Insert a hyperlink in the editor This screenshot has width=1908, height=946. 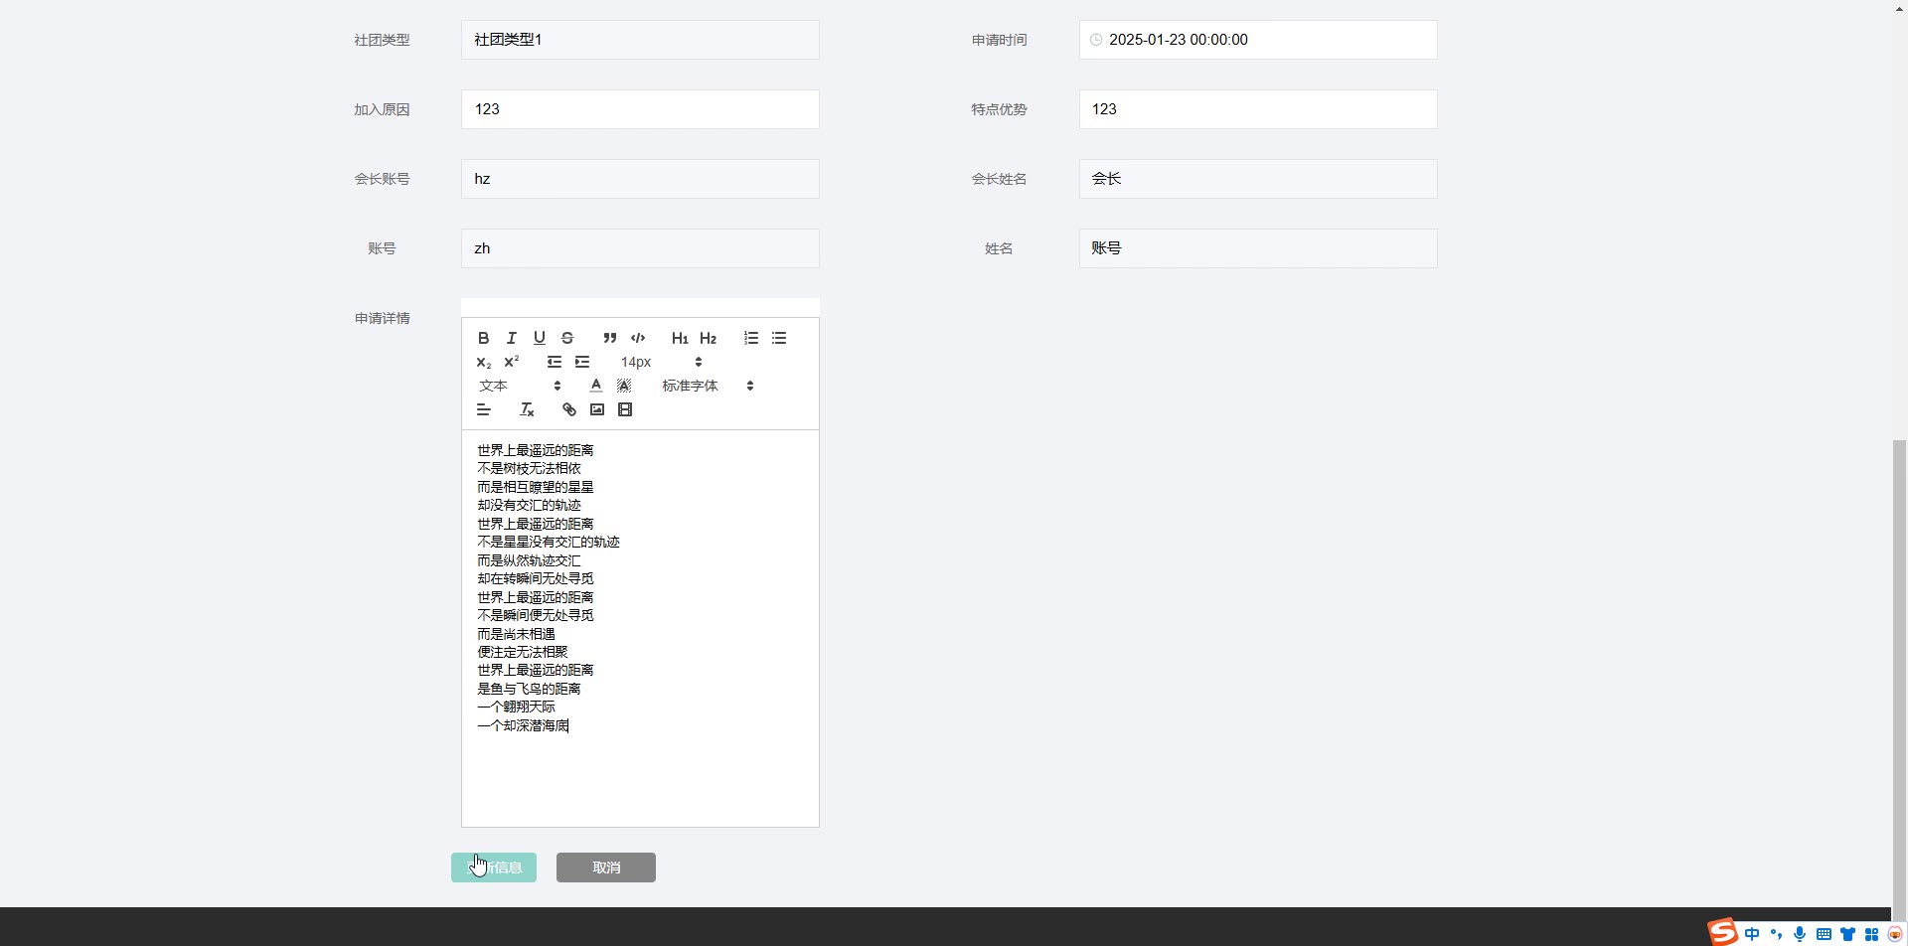click(x=569, y=409)
